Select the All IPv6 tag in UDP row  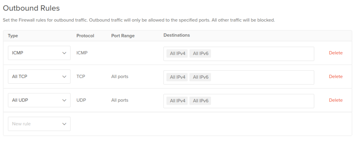(x=200, y=101)
